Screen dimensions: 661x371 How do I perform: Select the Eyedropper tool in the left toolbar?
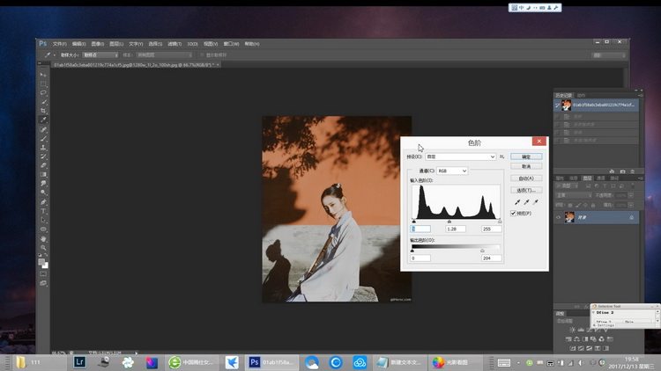point(43,120)
